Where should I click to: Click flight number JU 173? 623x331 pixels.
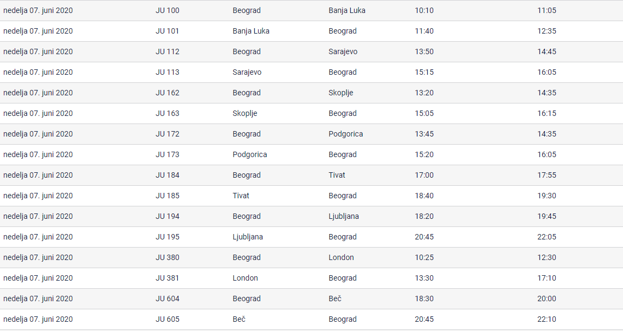click(x=168, y=154)
